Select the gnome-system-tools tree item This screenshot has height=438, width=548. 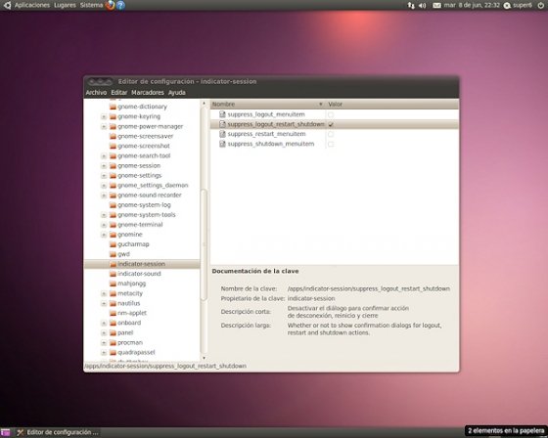147,215
